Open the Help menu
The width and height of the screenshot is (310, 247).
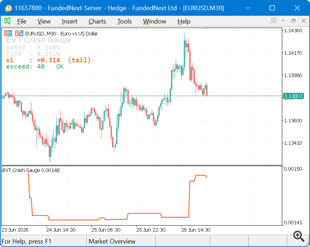tap(184, 21)
